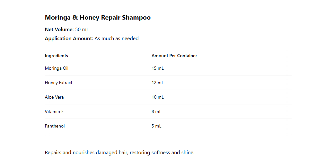Screen dimensions: 334x168
Task: Click the Moringa & Honey Repair Shampoo title
Action: point(98,18)
